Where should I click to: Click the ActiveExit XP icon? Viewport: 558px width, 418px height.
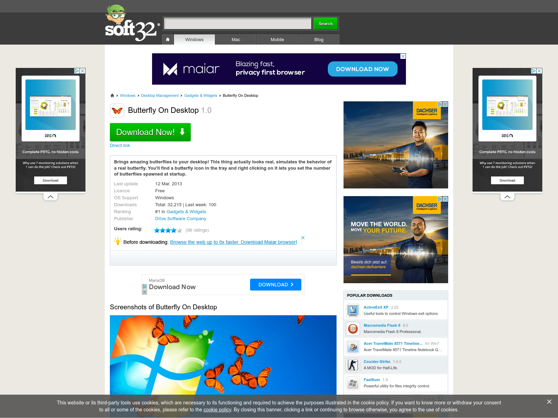coord(353,310)
